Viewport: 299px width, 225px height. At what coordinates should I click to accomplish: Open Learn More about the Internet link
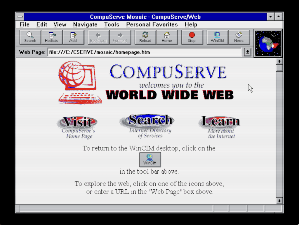220,127
